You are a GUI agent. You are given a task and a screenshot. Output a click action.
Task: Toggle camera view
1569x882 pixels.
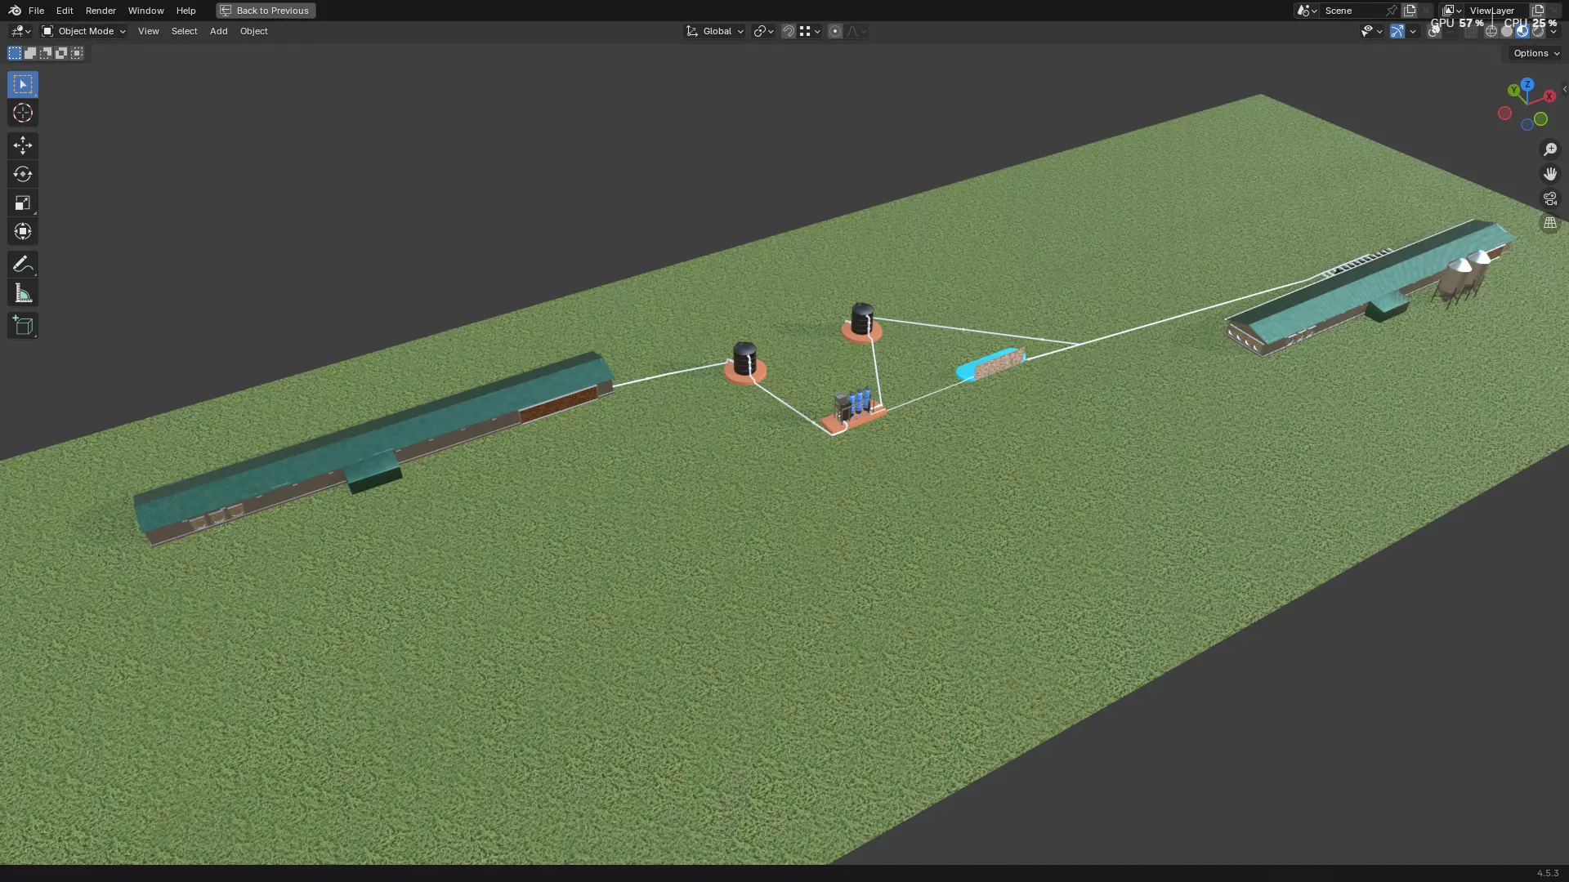point(1549,198)
